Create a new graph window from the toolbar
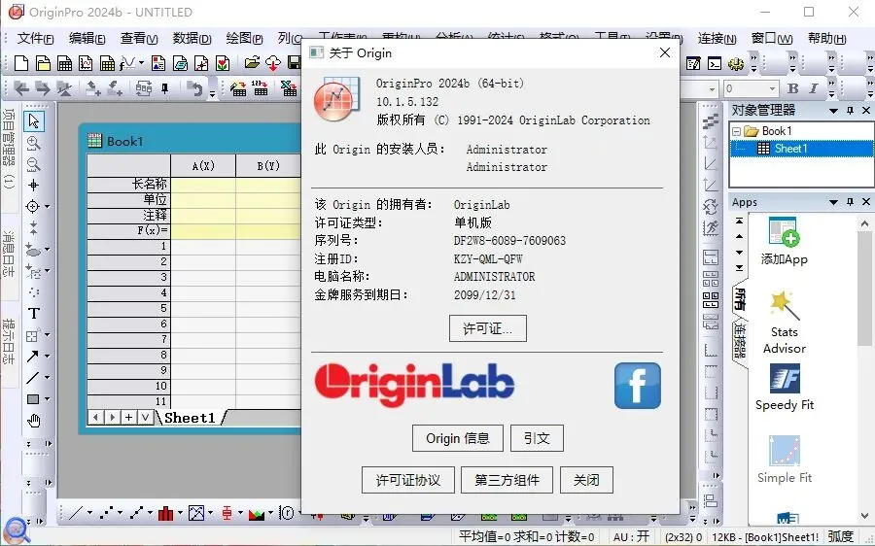 86,63
